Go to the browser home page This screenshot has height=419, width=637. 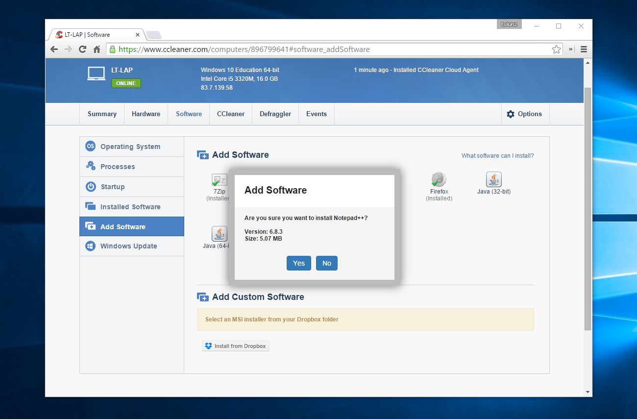tap(97, 49)
